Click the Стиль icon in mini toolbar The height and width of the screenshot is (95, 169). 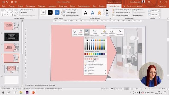(x=75, y=32)
